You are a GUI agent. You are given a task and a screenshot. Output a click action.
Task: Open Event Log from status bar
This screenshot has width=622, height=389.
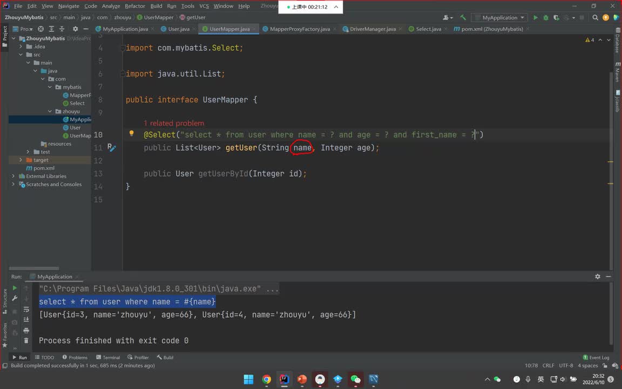(x=596, y=357)
